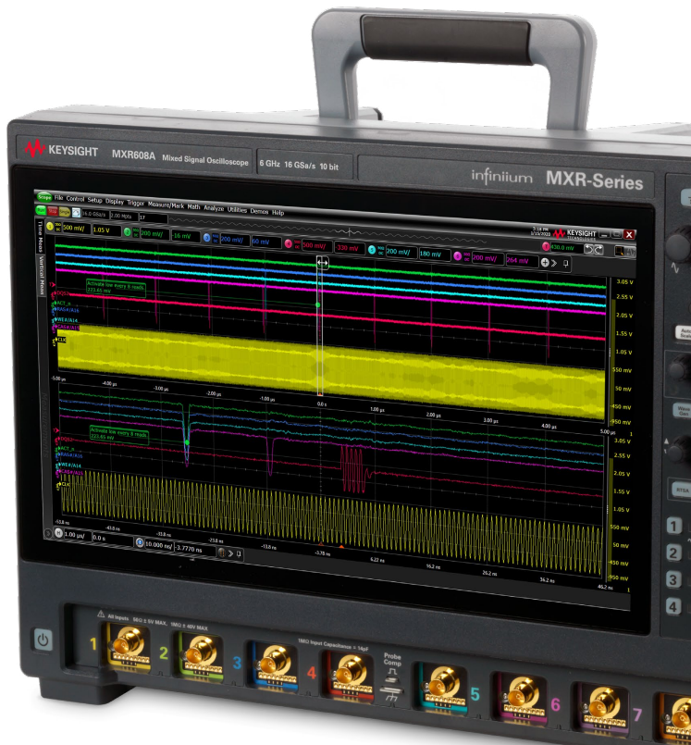This screenshot has width=691, height=745.
Task: Toggle green channel 2 on-screen button
Action: 128,231
